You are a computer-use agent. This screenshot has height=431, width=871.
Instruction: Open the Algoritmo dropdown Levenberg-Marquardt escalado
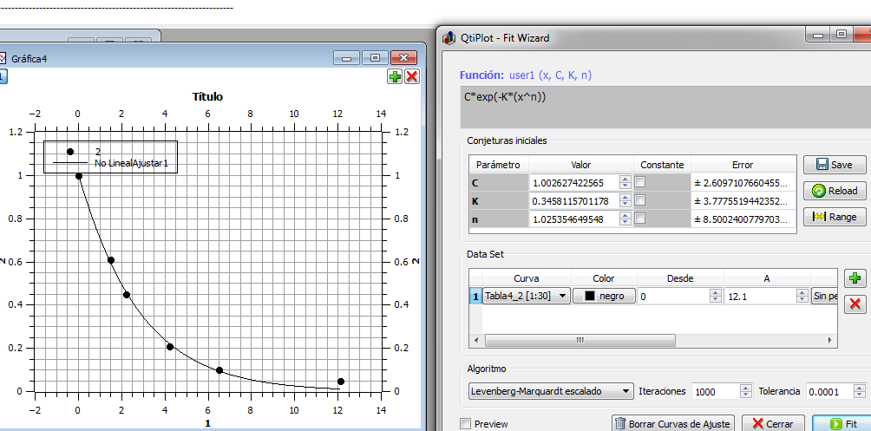(551, 391)
